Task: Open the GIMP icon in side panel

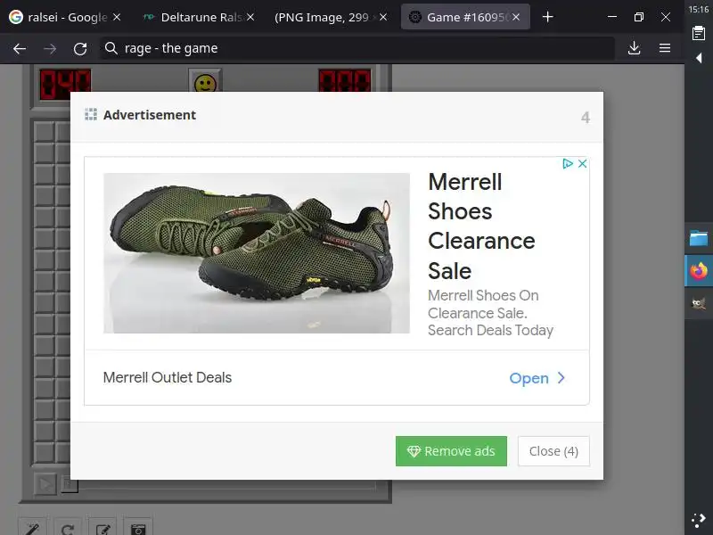Action: 699,303
